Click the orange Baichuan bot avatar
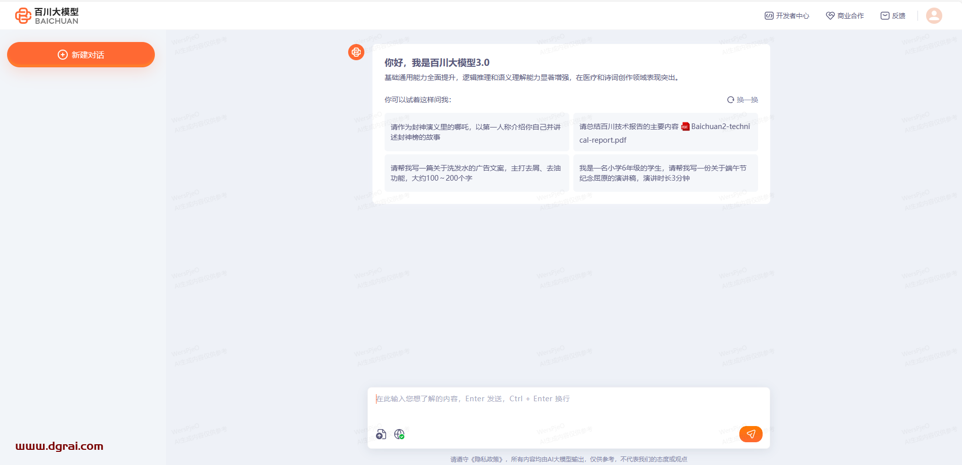Image resolution: width=962 pixels, height=465 pixels. pos(356,52)
